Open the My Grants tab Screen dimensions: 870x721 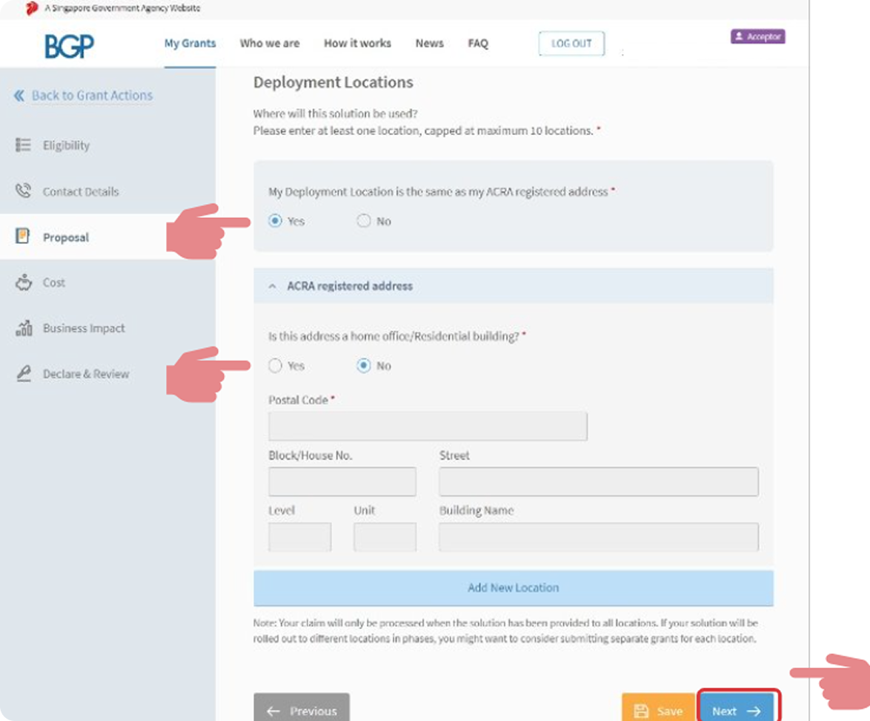(190, 44)
